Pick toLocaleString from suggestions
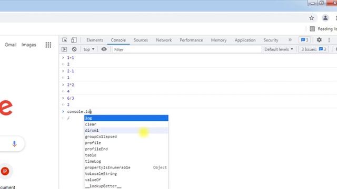337x189 pixels. coord(126,174)
